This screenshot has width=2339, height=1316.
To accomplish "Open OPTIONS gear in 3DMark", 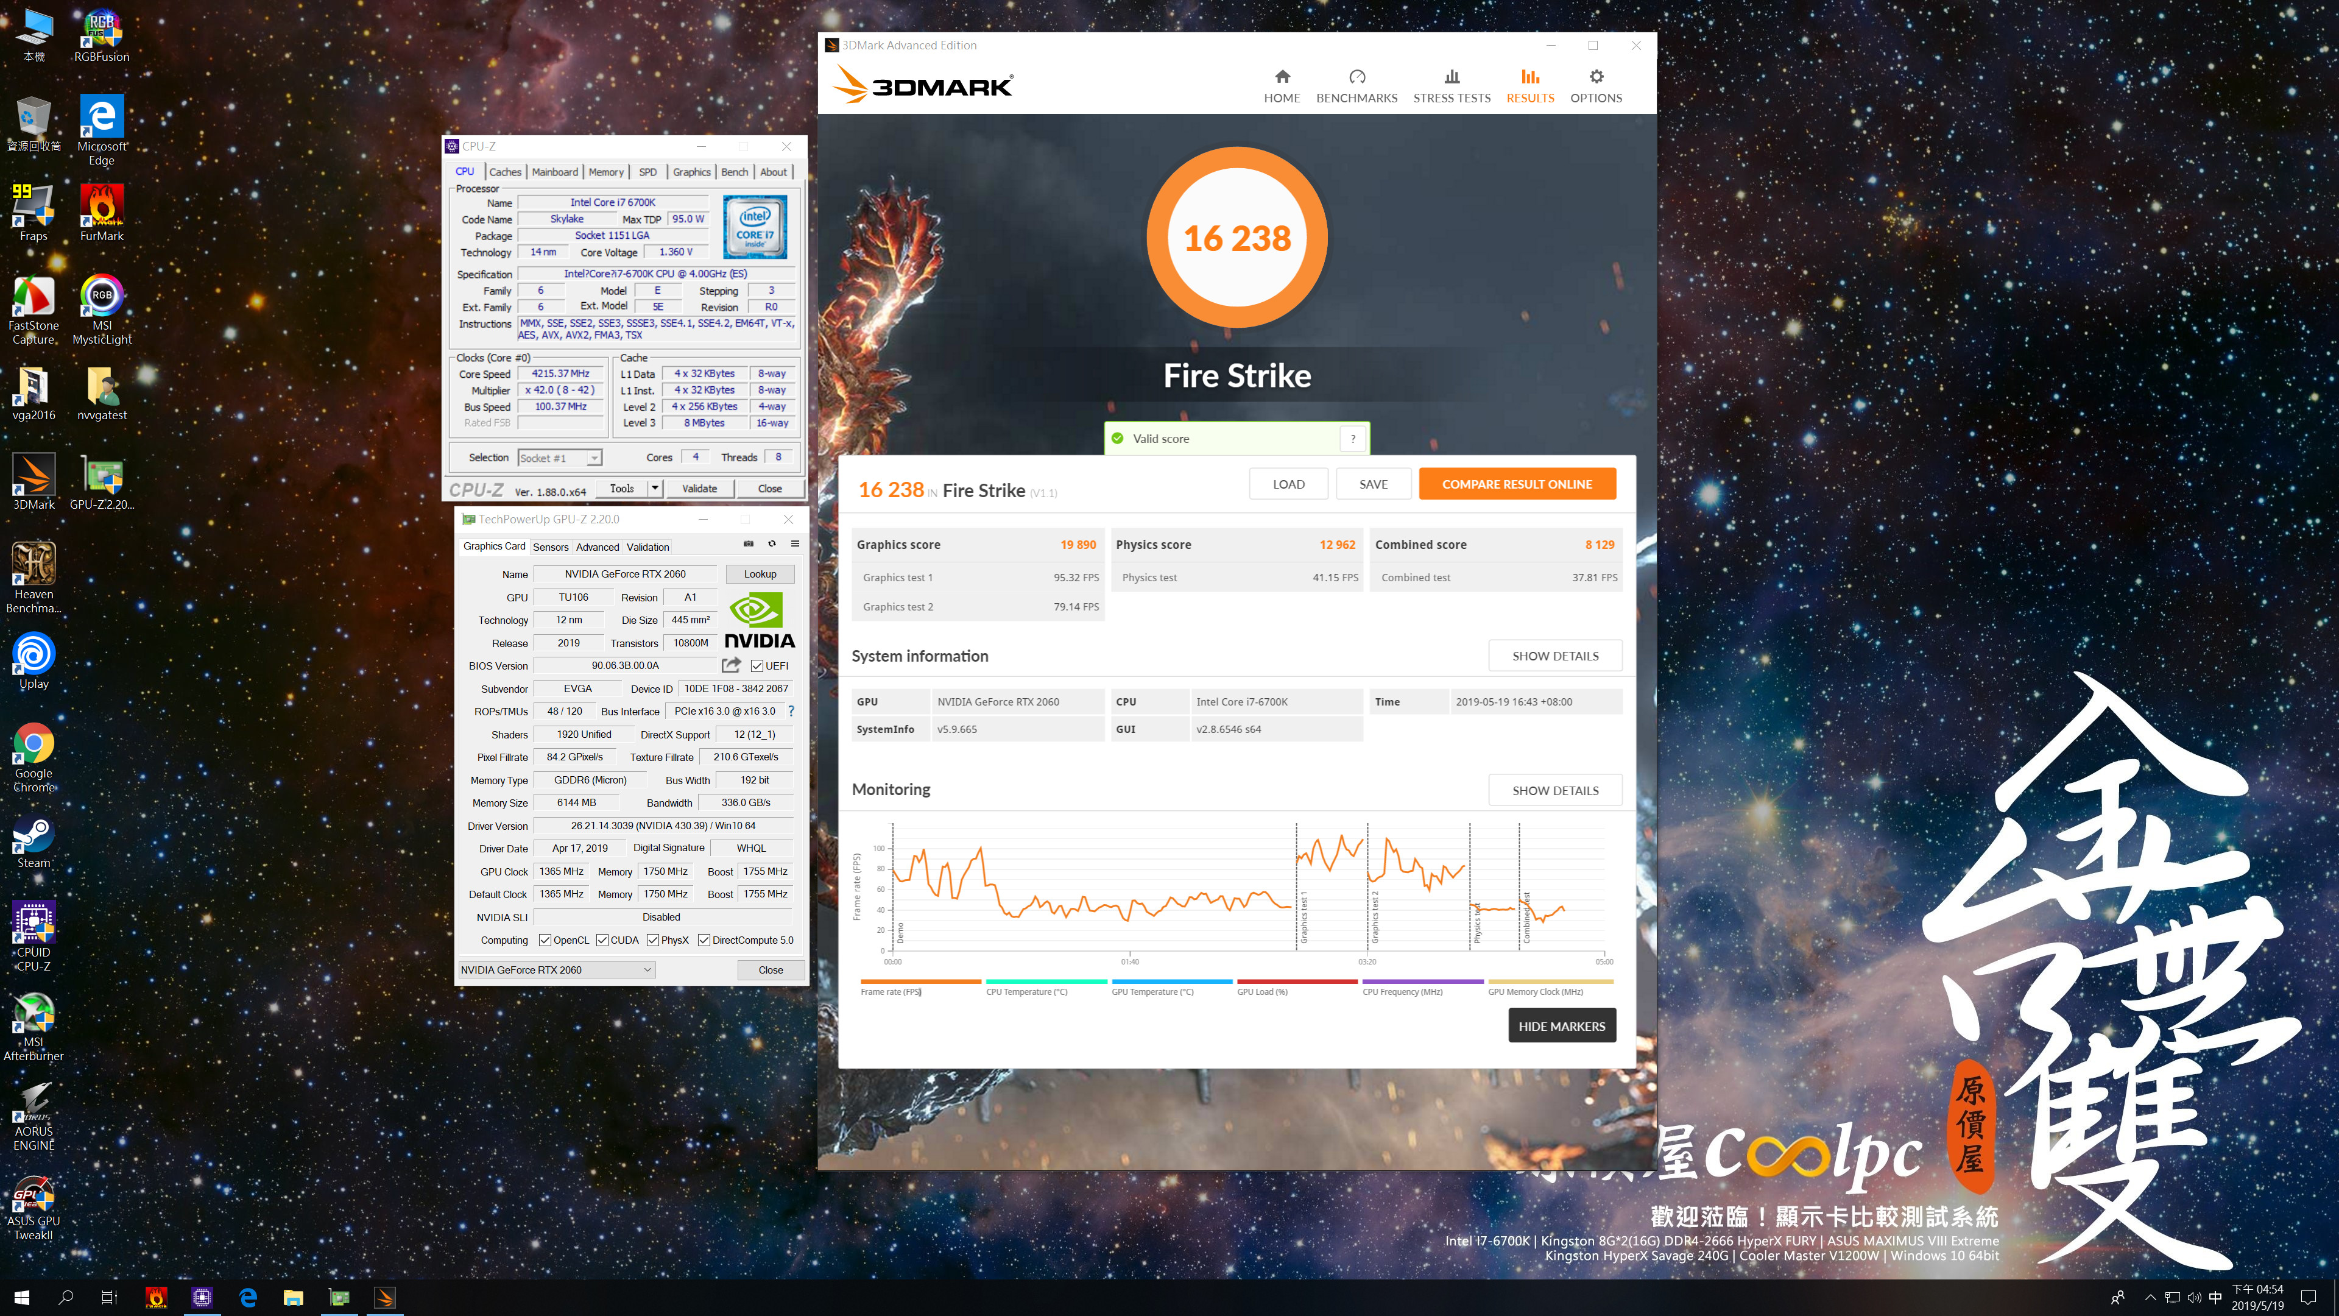I will click(x=1595, y=87).
